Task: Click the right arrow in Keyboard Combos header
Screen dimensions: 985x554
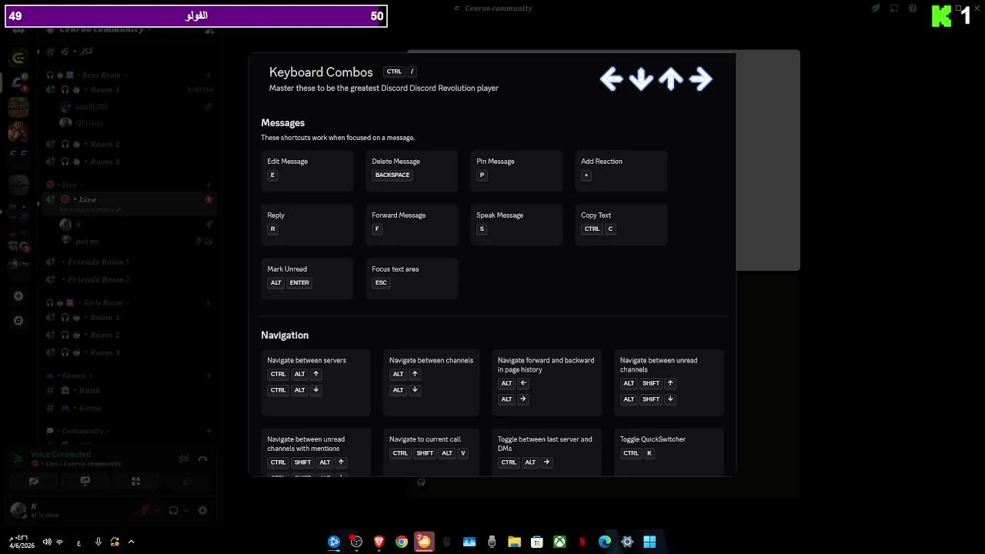Action: [701, 78]
